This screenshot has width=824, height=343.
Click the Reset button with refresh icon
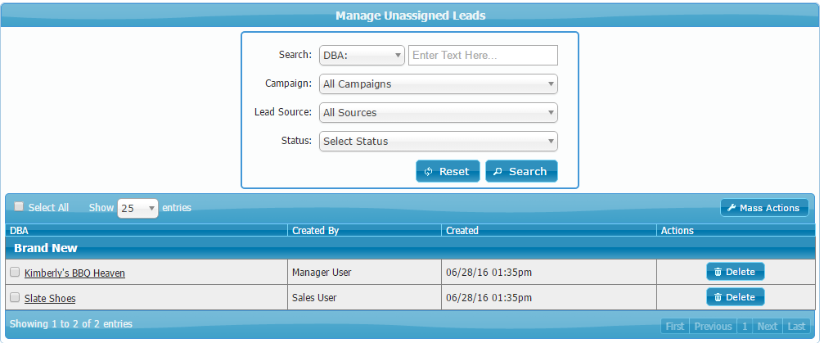447,171
